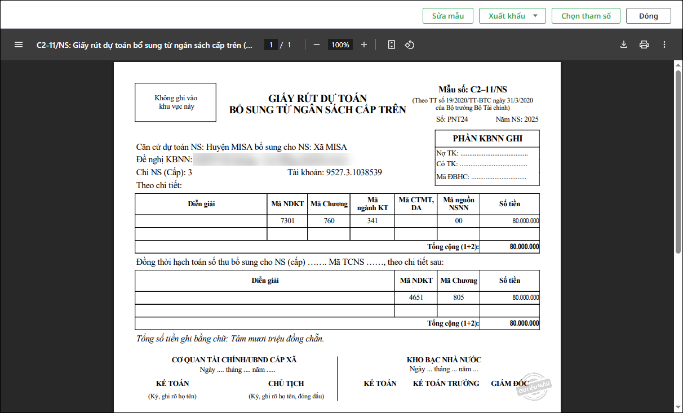Click the amount in words line Tám mươi triệu
The image size is (683, 413).
click(230, 339)
